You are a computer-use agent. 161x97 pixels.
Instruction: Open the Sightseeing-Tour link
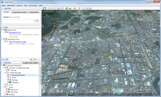(15, 32)
